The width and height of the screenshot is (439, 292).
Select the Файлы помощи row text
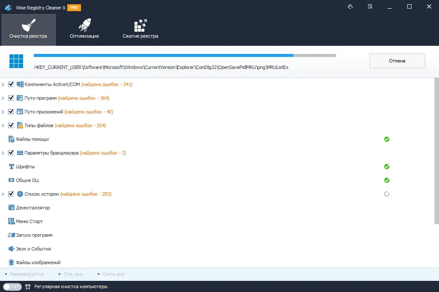coord(33,139)
